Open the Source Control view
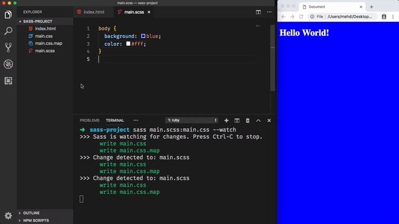Viewport: 399px width, 224px height. tap(8, 47)
